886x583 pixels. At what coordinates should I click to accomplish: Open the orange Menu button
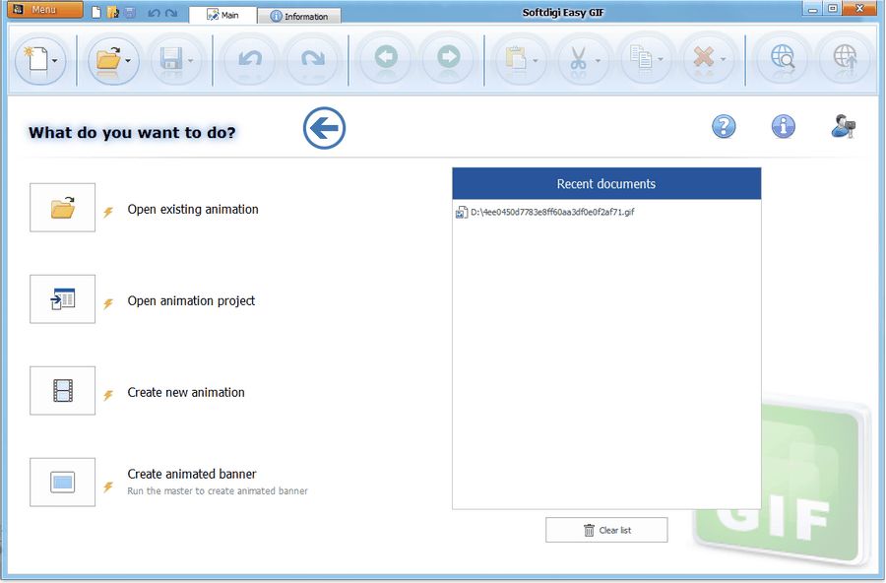[44, 10]
